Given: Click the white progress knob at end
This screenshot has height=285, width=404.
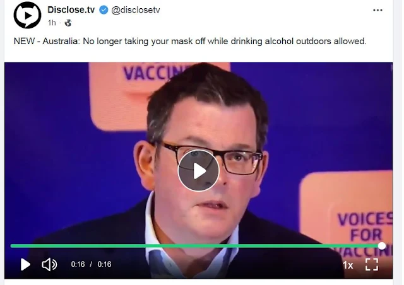Looking at the screenshot, I should pyautogui.click(x=382, y=246).
